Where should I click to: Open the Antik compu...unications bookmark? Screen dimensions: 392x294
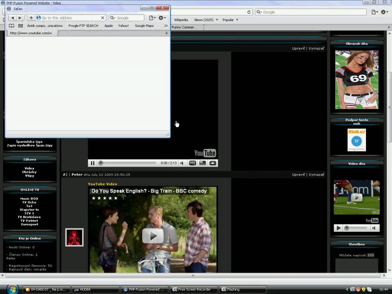tap(45, 26)
